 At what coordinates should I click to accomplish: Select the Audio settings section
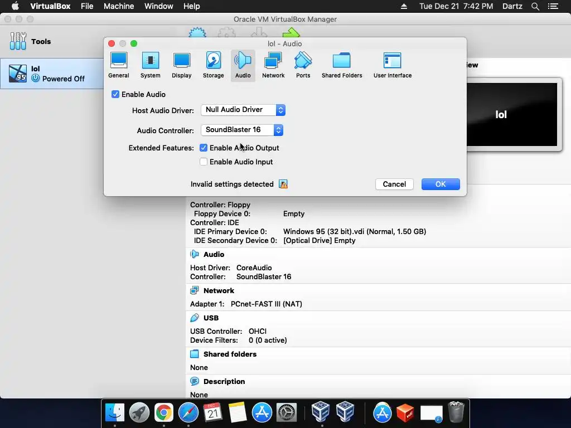(x=243, y=66)
